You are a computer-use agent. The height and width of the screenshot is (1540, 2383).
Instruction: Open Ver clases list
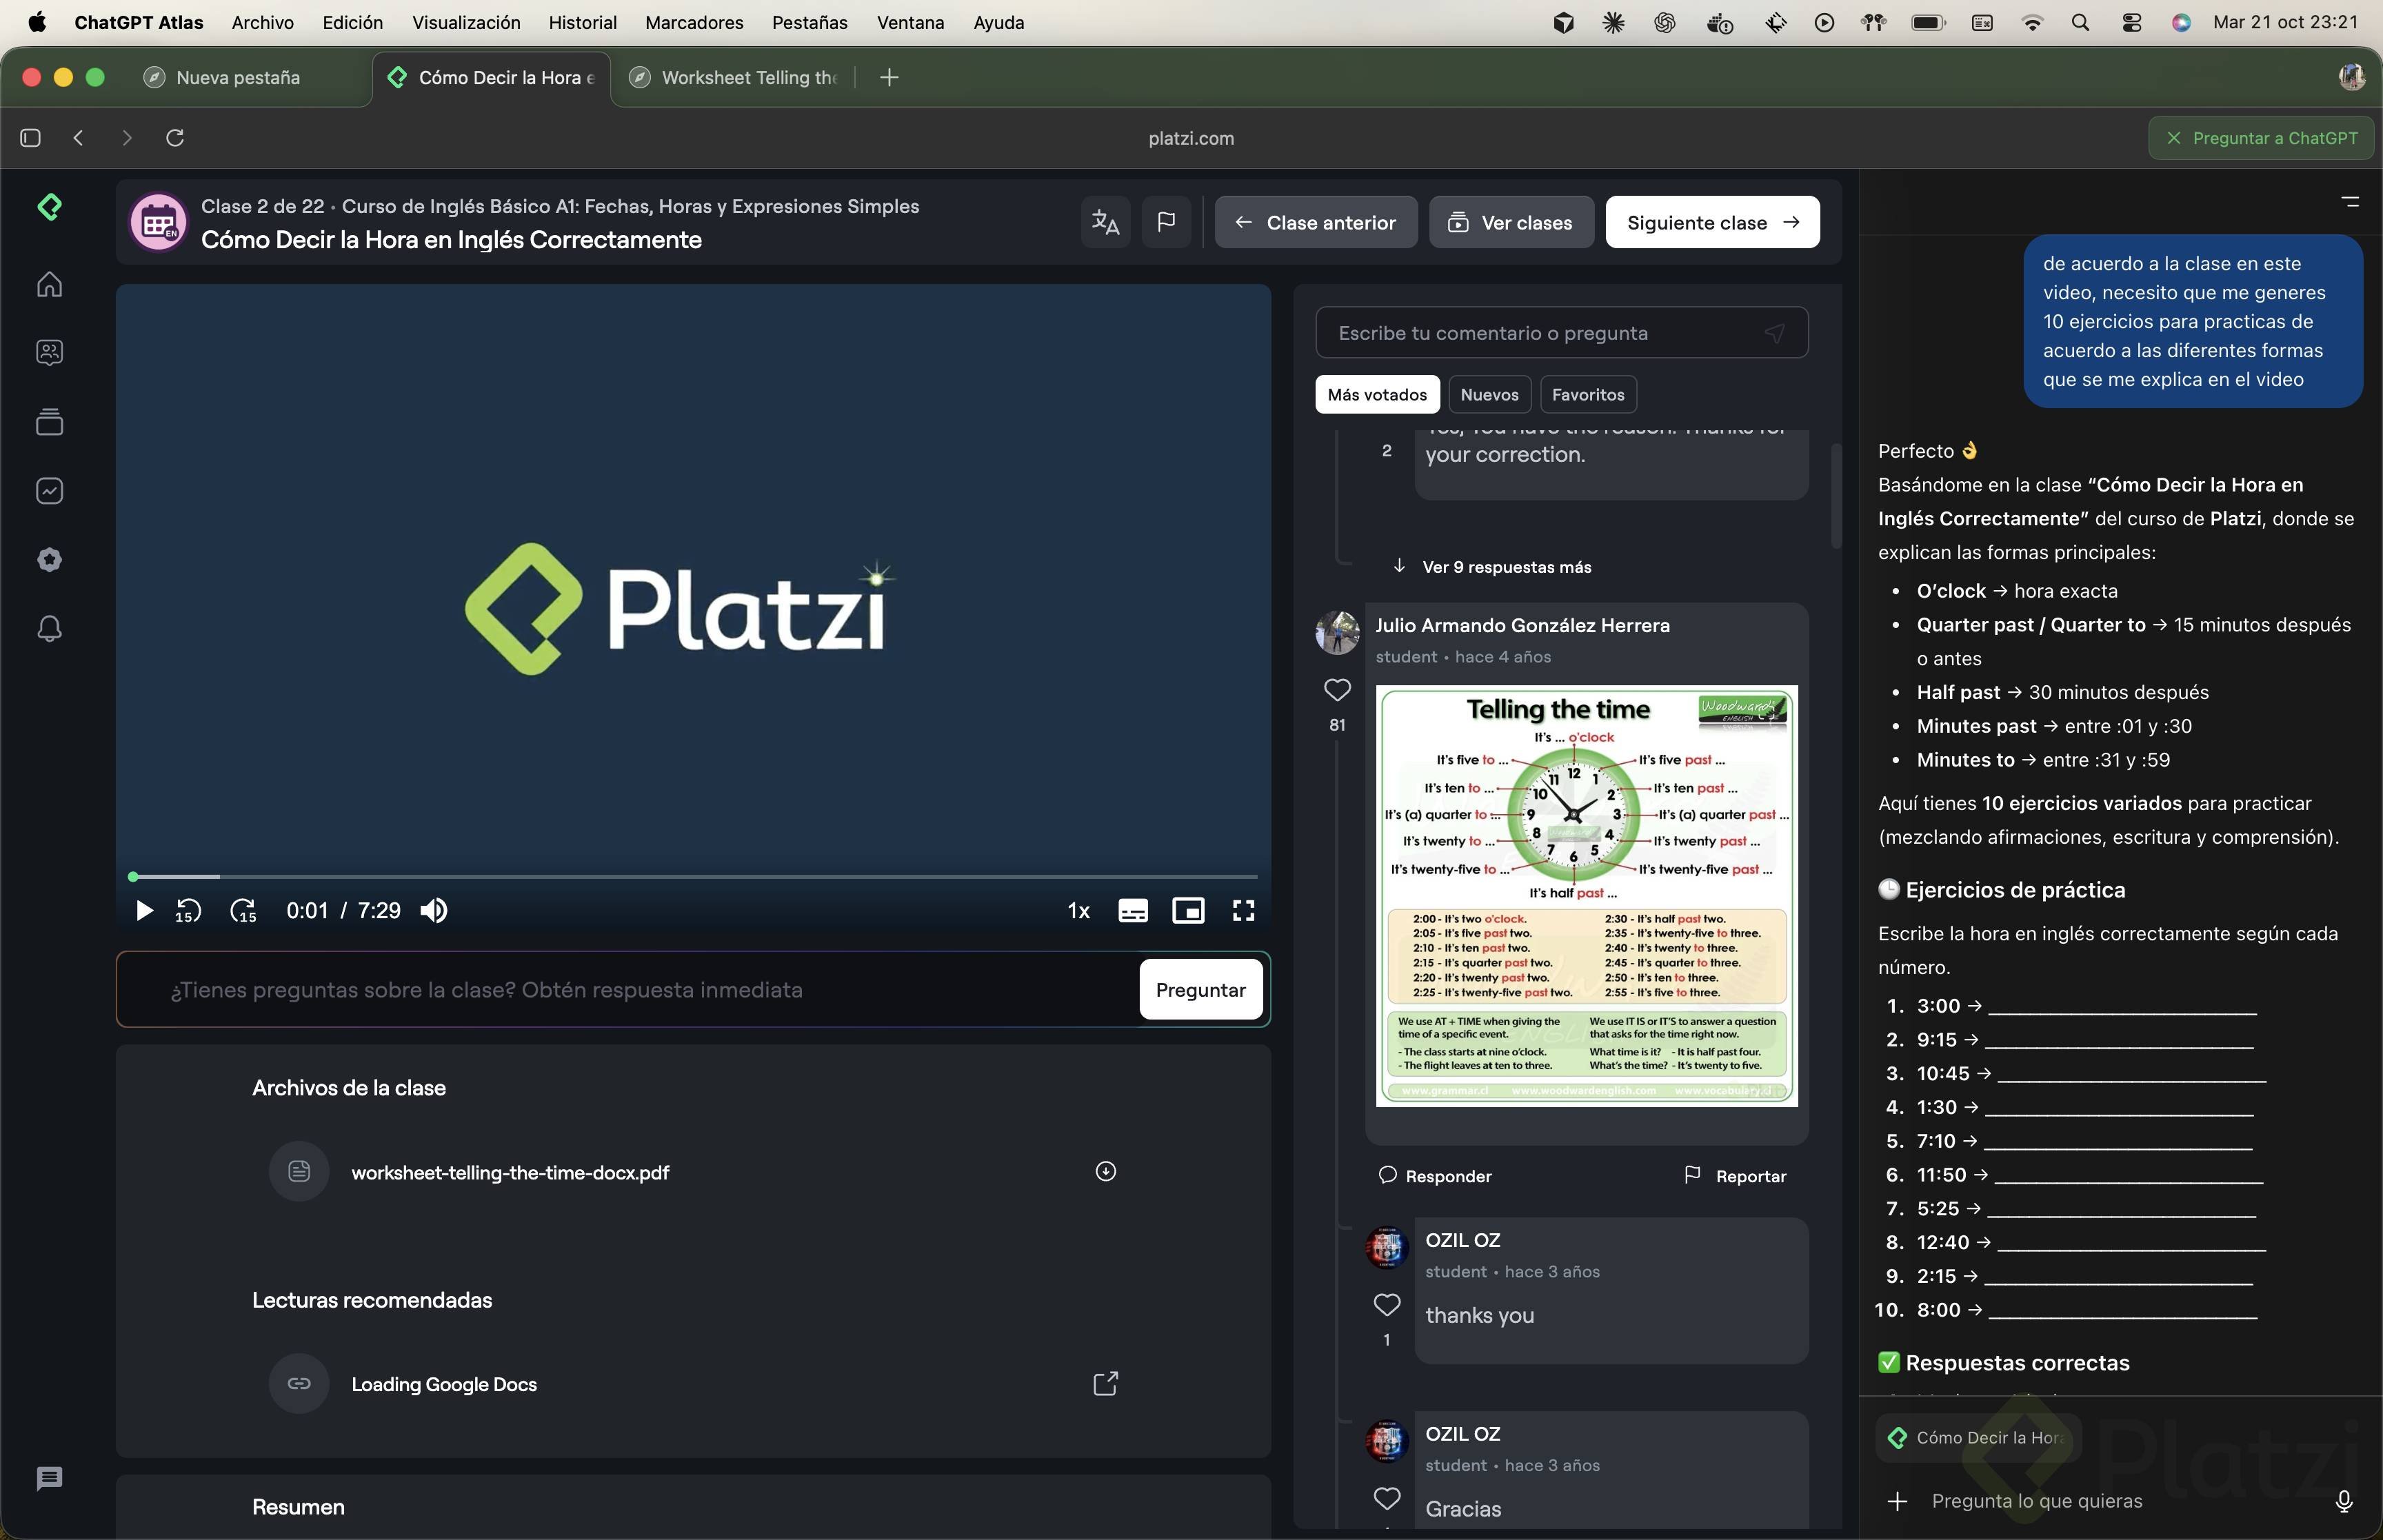click(1511, 222)
